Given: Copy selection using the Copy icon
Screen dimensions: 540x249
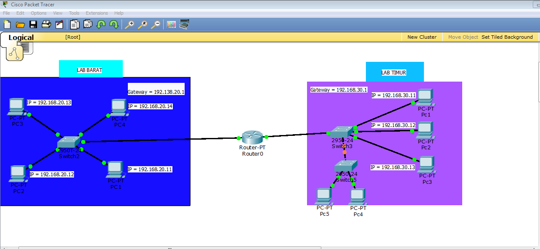Looking at the screenshot, I should click(74, 24).
